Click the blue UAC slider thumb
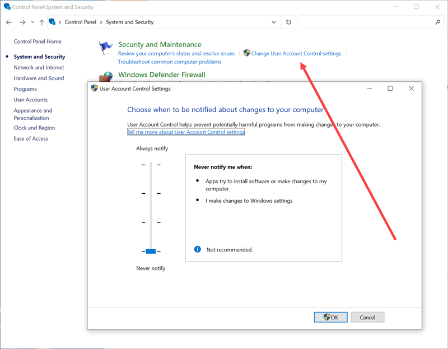The image size is (448, 349). (151, 251)
